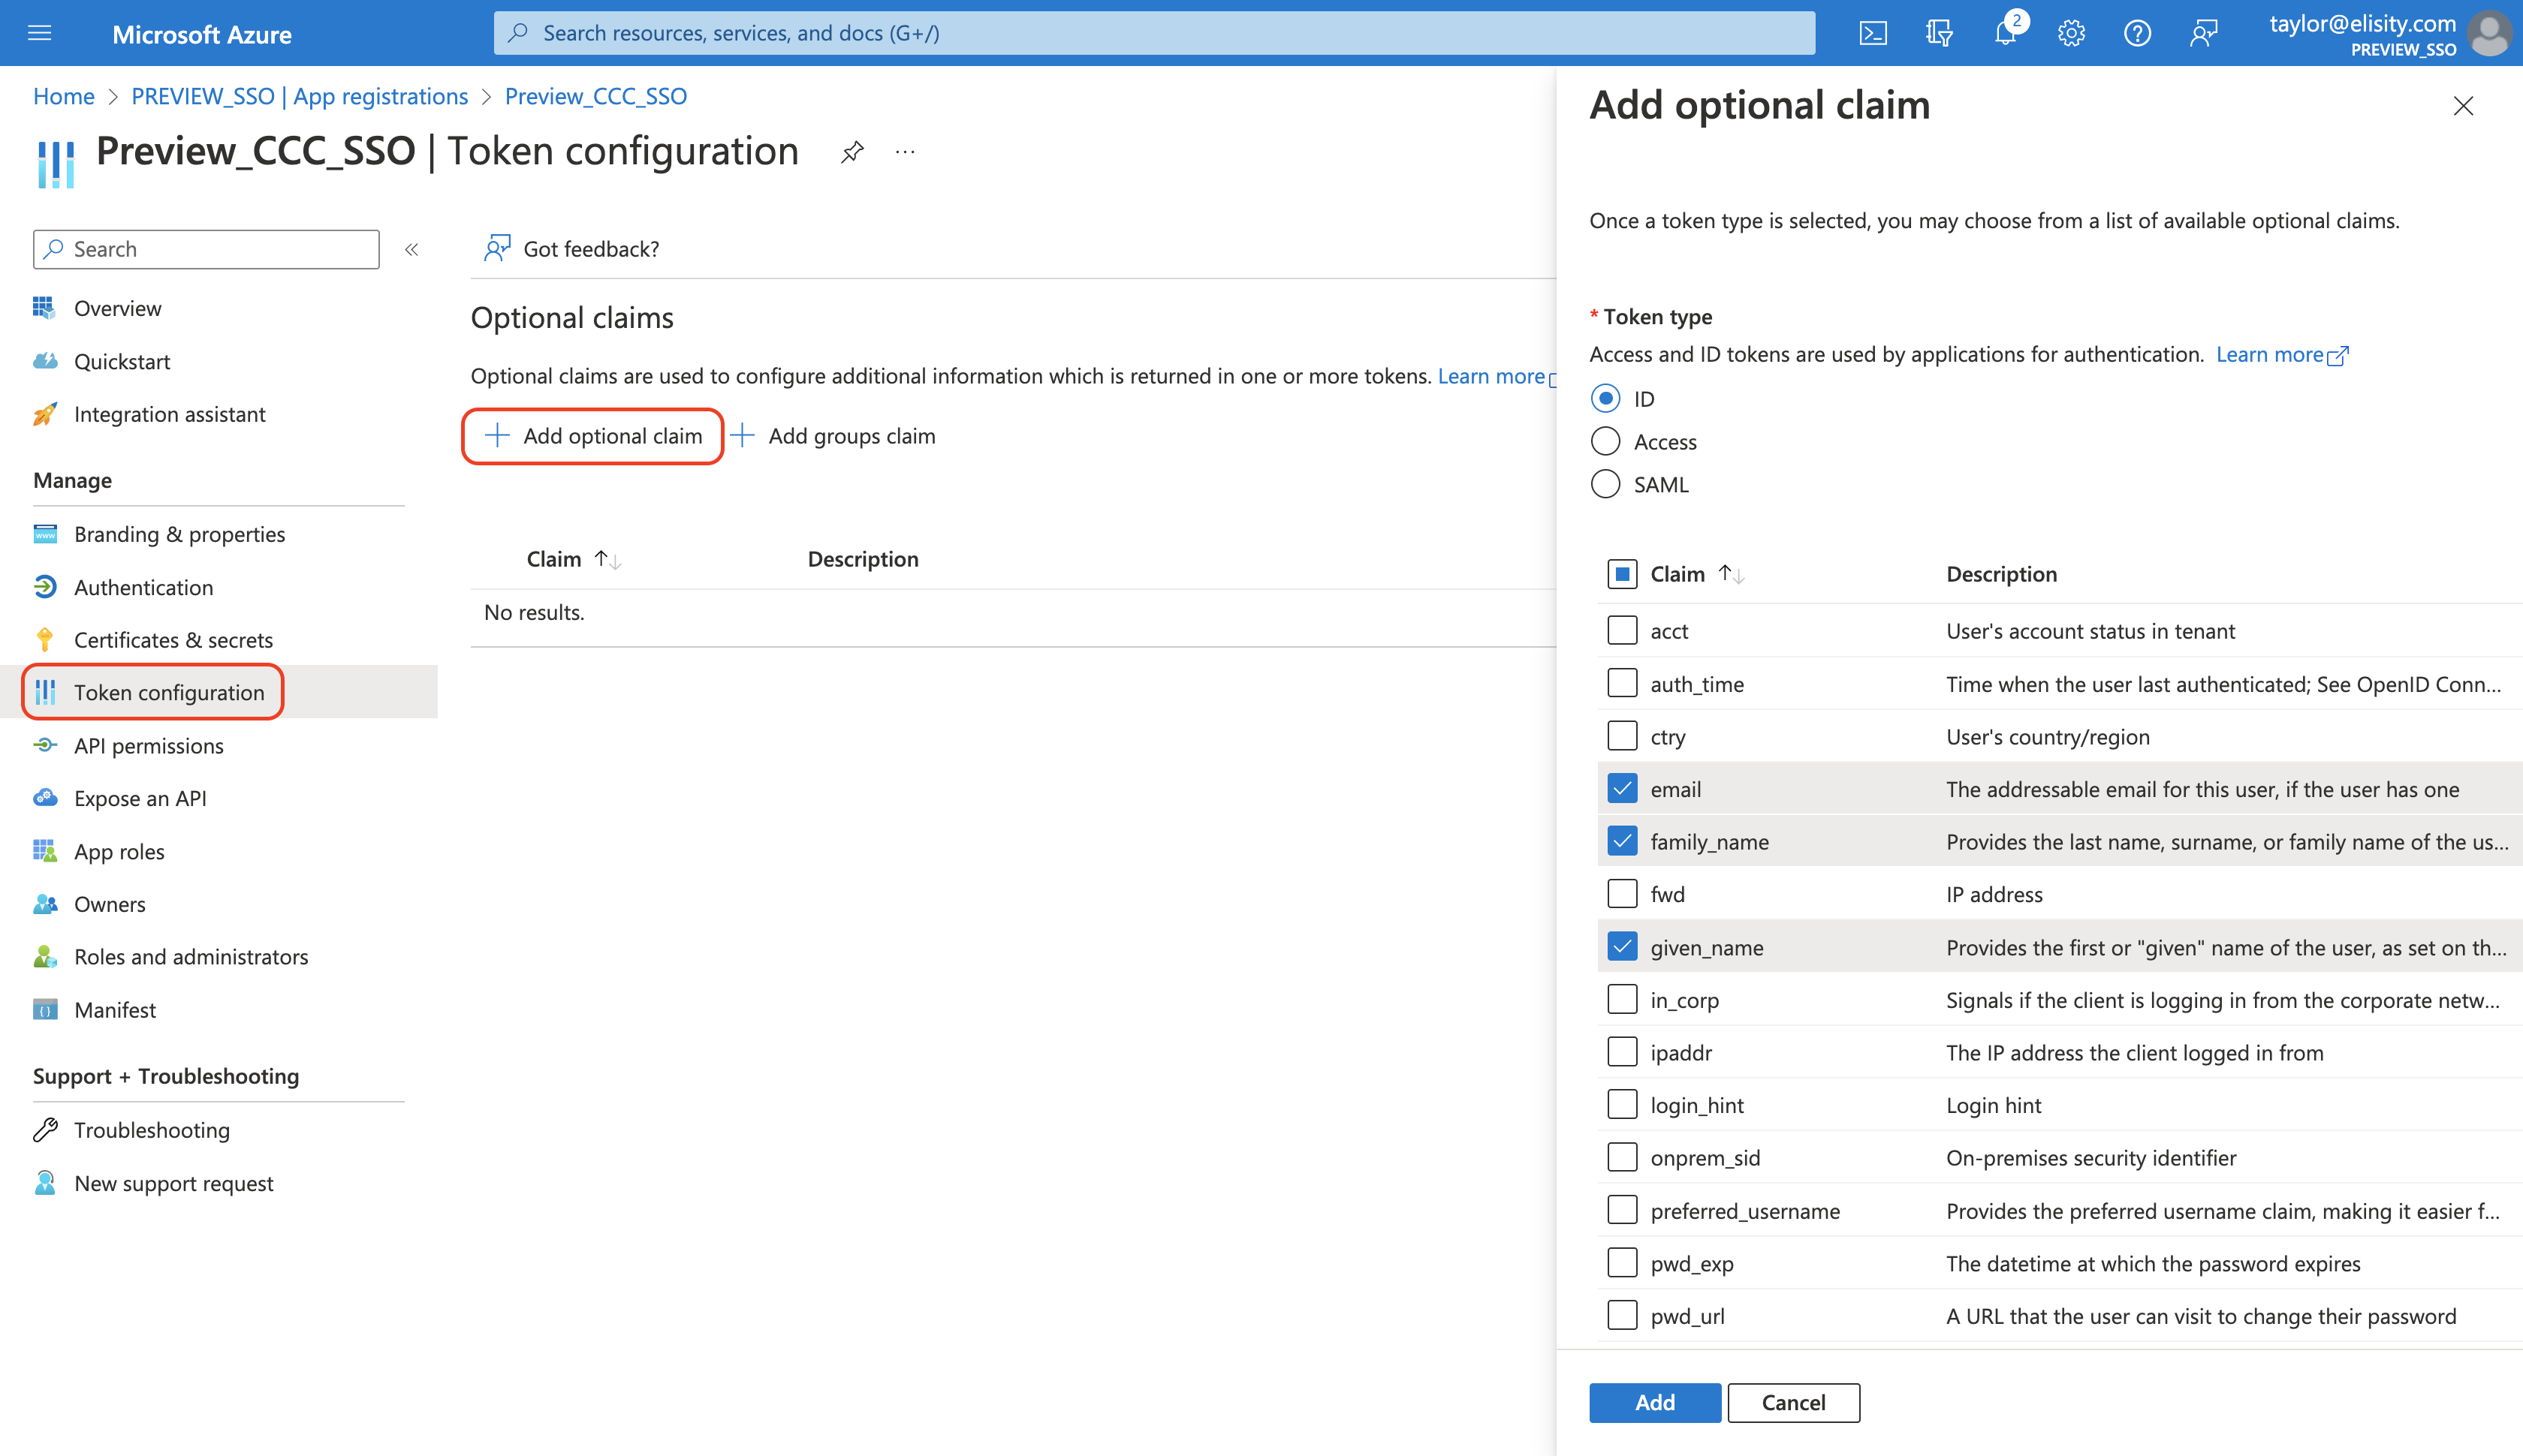
Task: Click the top Azure search bar
Action: click(x=1153, y=33)
